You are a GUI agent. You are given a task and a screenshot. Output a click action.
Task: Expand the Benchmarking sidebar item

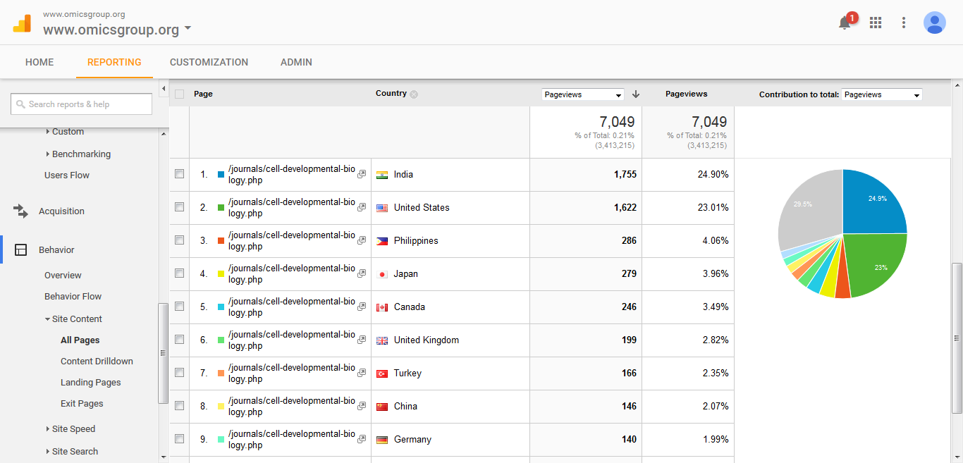click(x=78, y=154)
